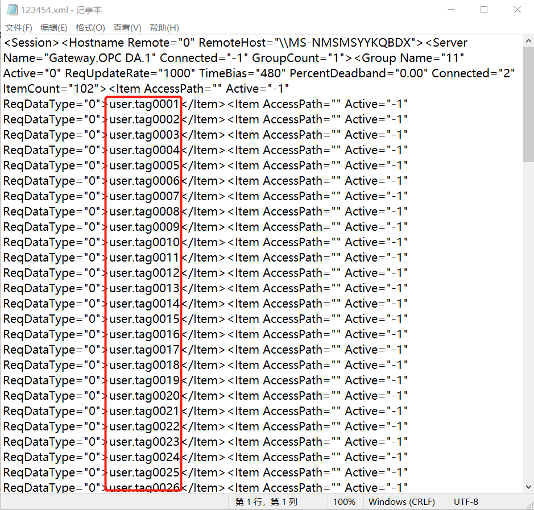Click the text user.tag0011
Screen dimensions: 534x510
point(144,258)
